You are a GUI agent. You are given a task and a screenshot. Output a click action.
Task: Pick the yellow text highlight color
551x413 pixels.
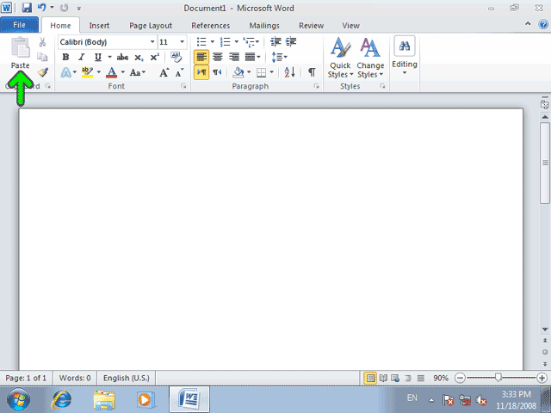coord(87,72)
